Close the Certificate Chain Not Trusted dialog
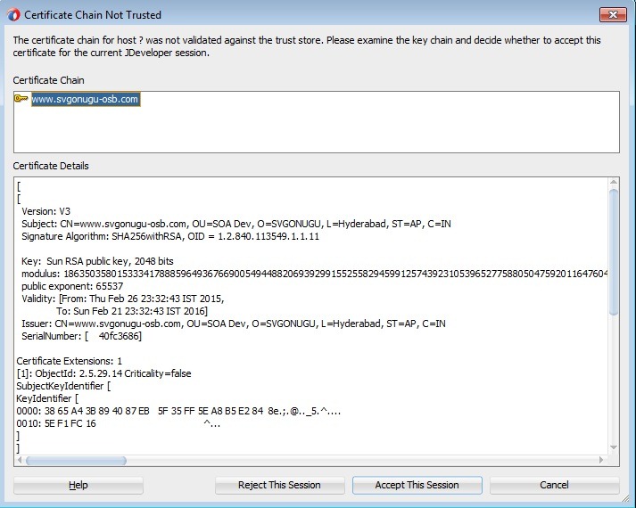 (x=612, y=14)
